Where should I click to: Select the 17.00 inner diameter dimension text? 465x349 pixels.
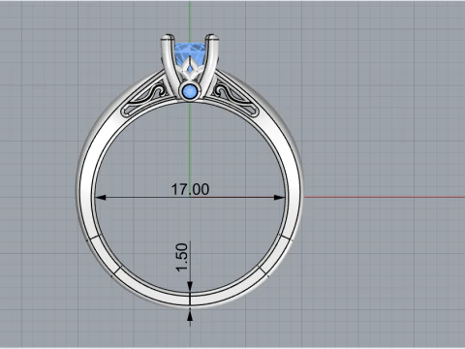pyautogui.click(x=190, y=189)
